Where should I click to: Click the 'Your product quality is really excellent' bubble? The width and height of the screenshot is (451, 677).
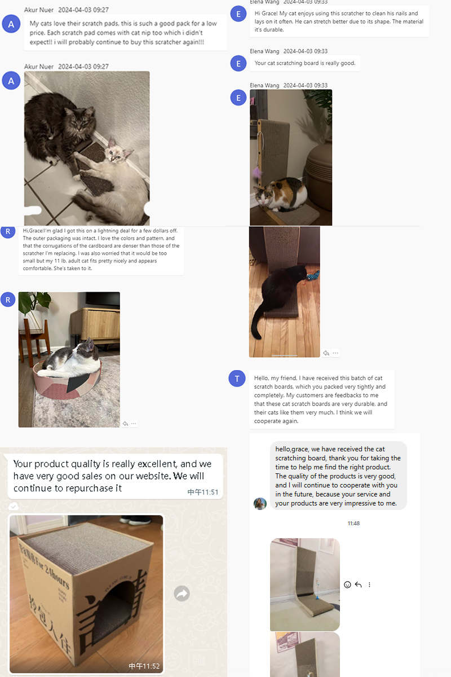[117, 476]
